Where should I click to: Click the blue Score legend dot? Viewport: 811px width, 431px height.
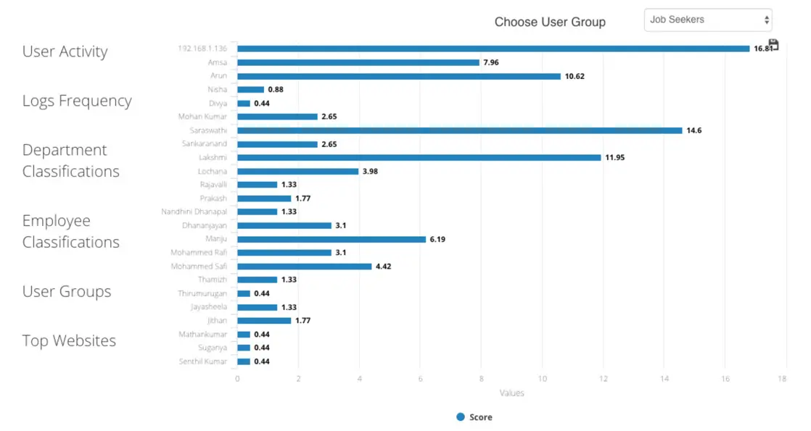coord(460,417)
